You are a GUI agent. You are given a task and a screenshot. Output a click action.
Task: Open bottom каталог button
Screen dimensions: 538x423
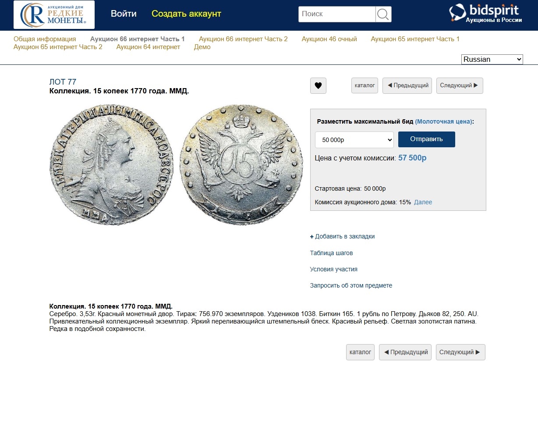360,352
